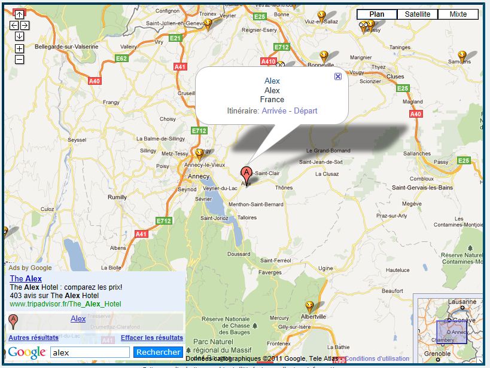Select the red A pin in the results list
The width and height of the screenshot is (490, 368).
tap(13, 321)
